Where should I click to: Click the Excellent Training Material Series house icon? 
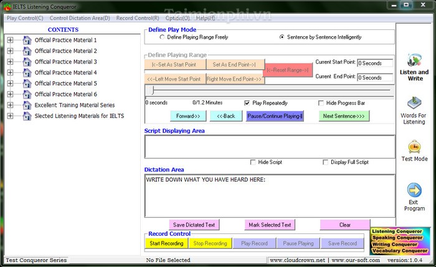(x=27, y=105)
